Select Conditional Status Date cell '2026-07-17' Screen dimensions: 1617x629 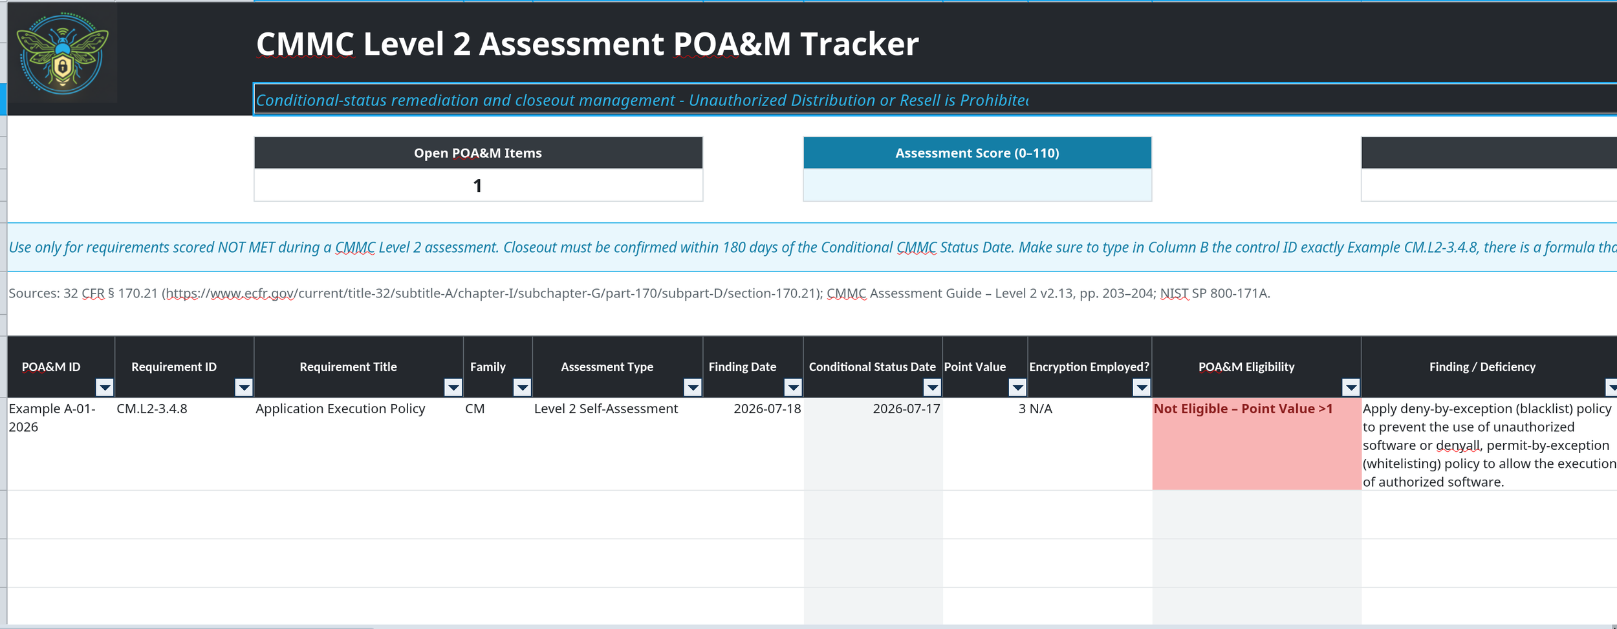873,443
